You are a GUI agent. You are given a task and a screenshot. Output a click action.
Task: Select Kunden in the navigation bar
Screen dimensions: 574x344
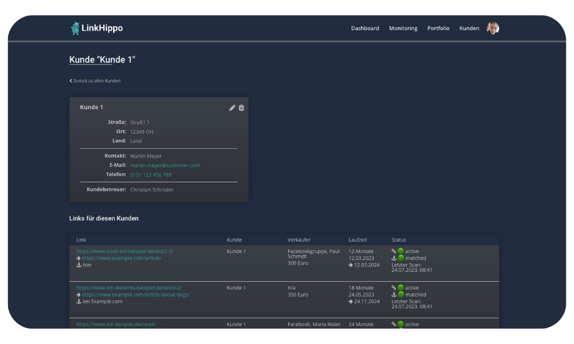pyautogui.click(x=469, y=28)
